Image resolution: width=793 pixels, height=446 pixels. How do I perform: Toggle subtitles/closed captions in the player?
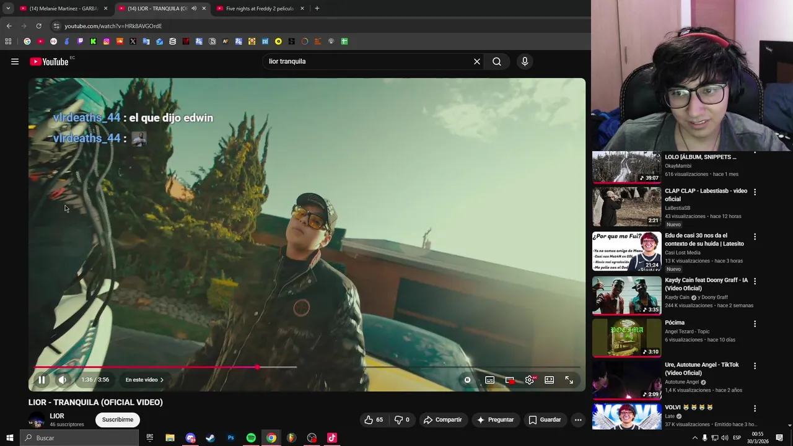489,380
